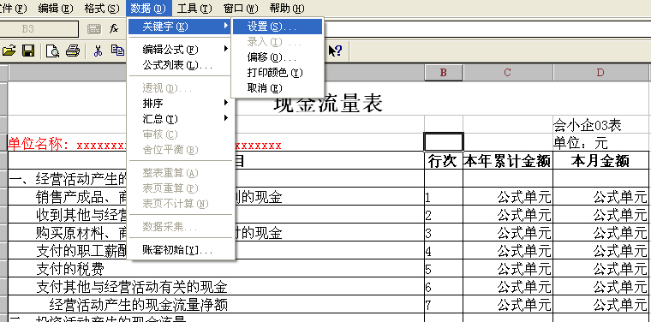Choose 取消(E) in keyword submenu
The height and width of the screenshot is (322, 651).
coord(278,88)
